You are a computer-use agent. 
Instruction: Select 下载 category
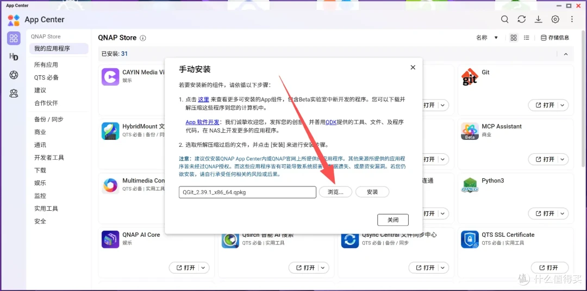point(40,170)
